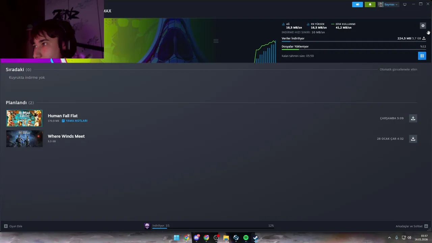Screen dimensions: 432x243
Task: Open the Human Fall Flat title
Action: (x=63, y=116)
